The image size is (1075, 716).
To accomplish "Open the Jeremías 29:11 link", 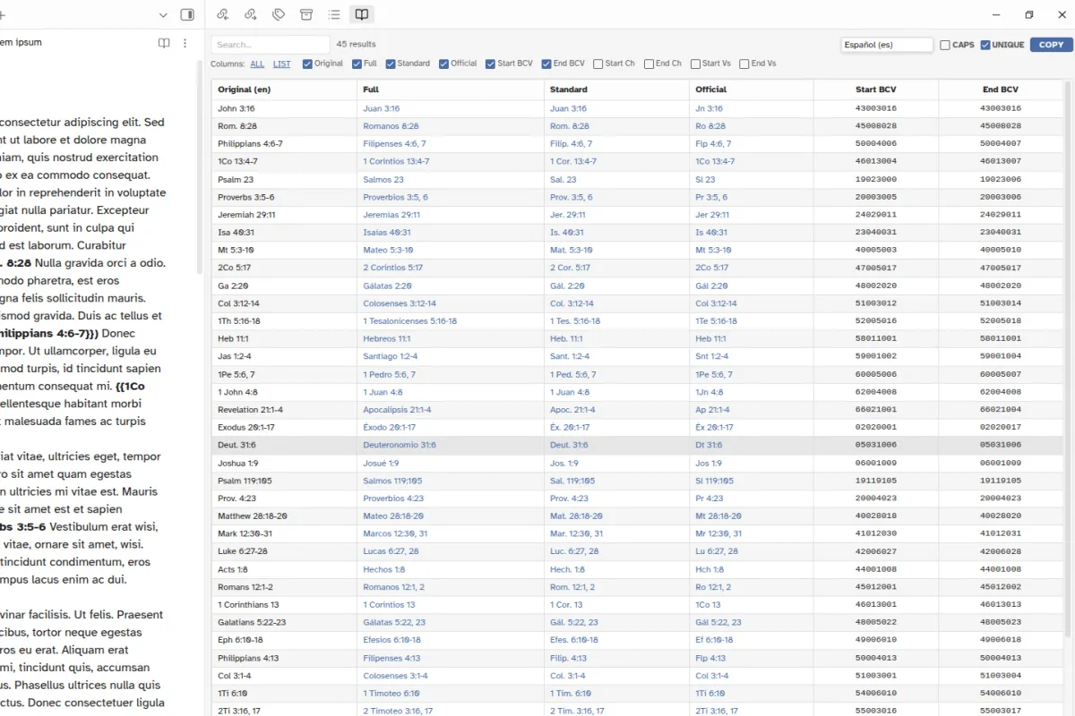I will (x=391, y=215).
